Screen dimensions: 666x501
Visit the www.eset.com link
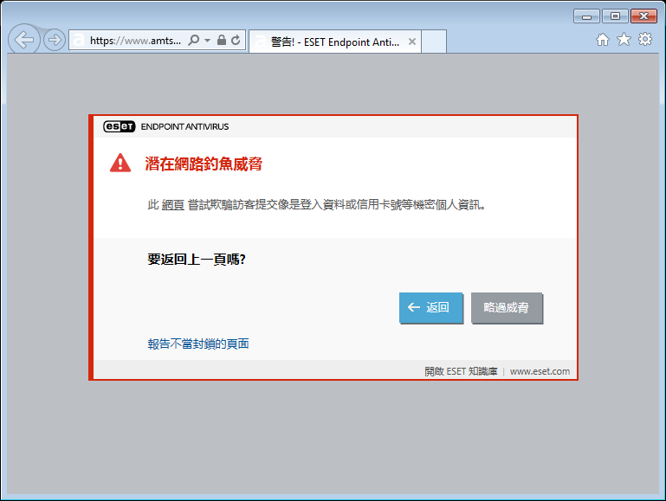[540, 371]
